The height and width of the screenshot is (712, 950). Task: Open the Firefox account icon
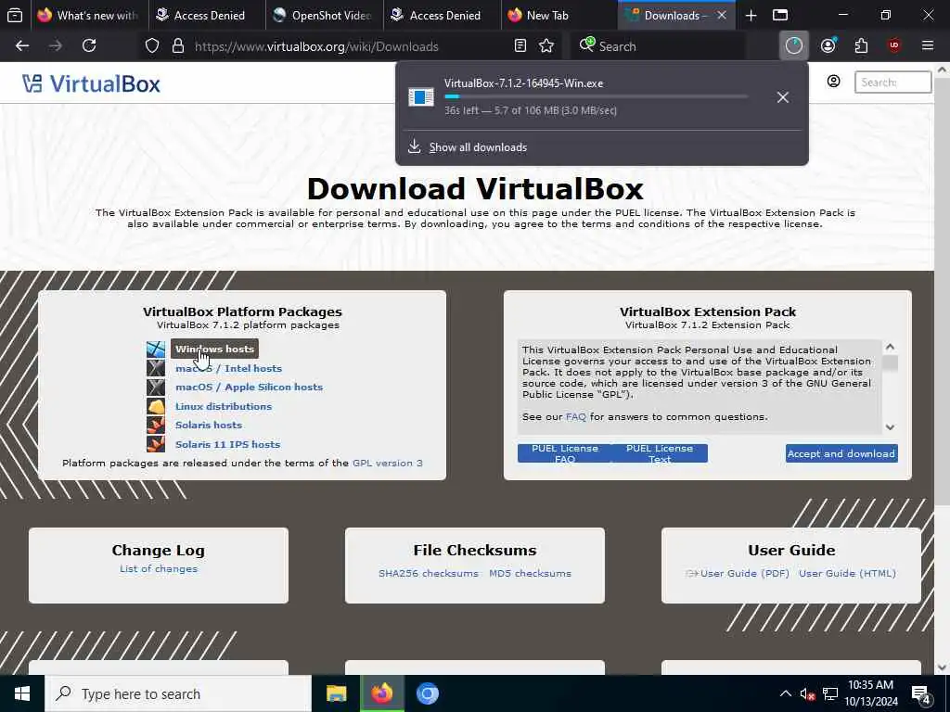[x=828, y=46]
